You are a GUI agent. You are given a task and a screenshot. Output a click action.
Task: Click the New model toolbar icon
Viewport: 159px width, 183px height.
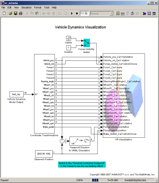[x=4, y=13]
